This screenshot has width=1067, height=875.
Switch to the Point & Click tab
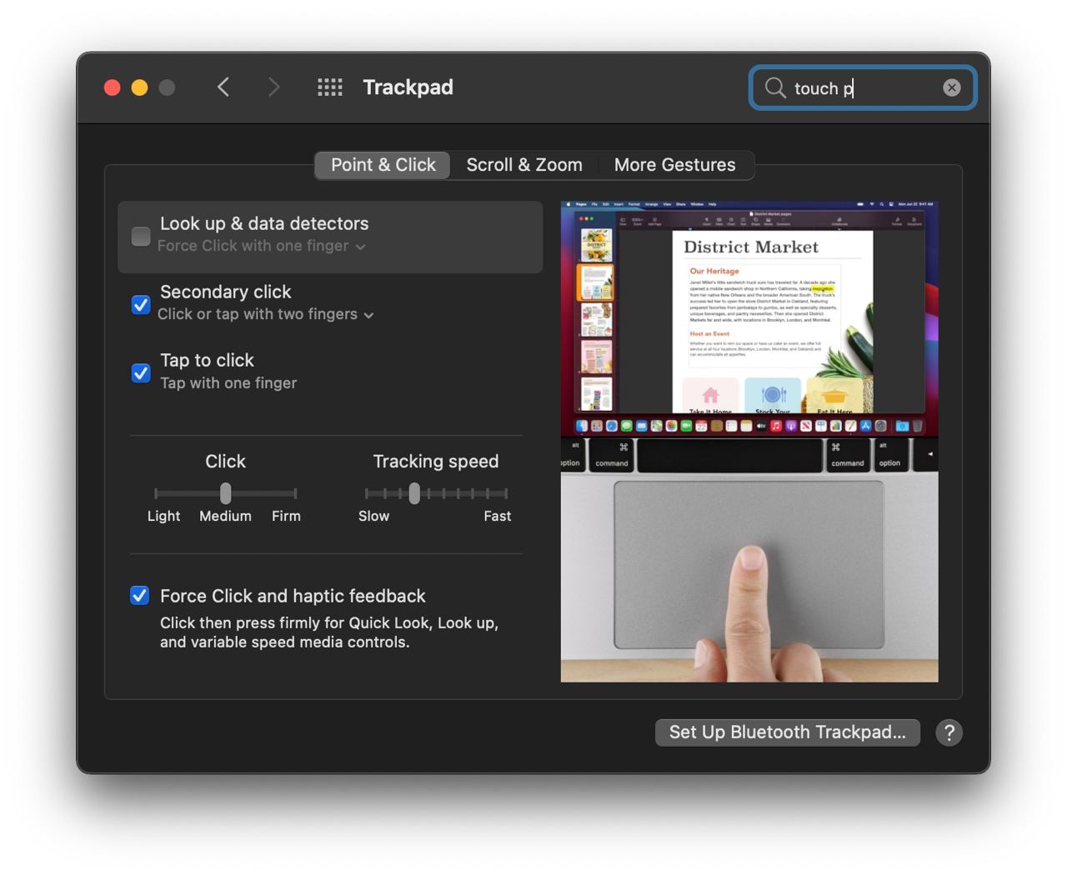coord(383,165)
